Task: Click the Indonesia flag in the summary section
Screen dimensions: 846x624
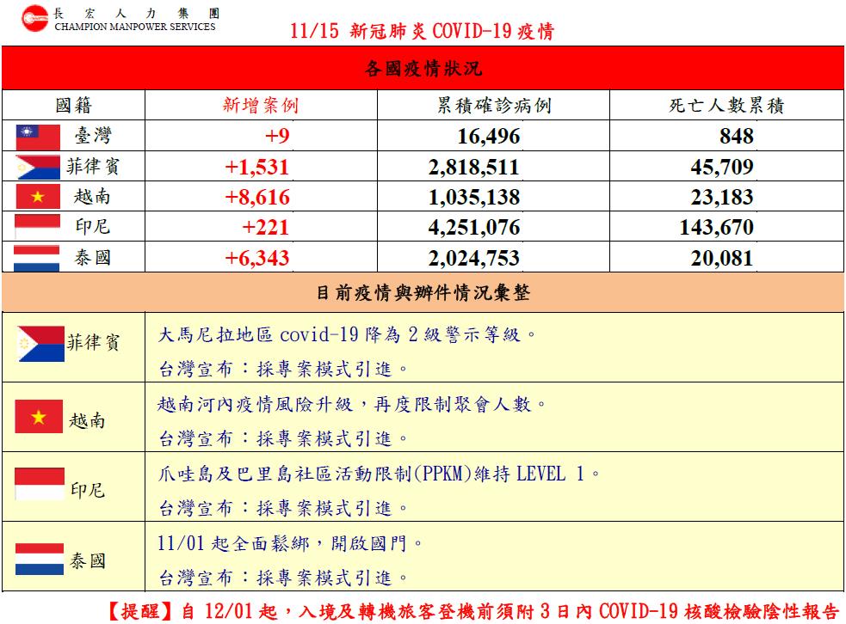Action: (39, 485)
